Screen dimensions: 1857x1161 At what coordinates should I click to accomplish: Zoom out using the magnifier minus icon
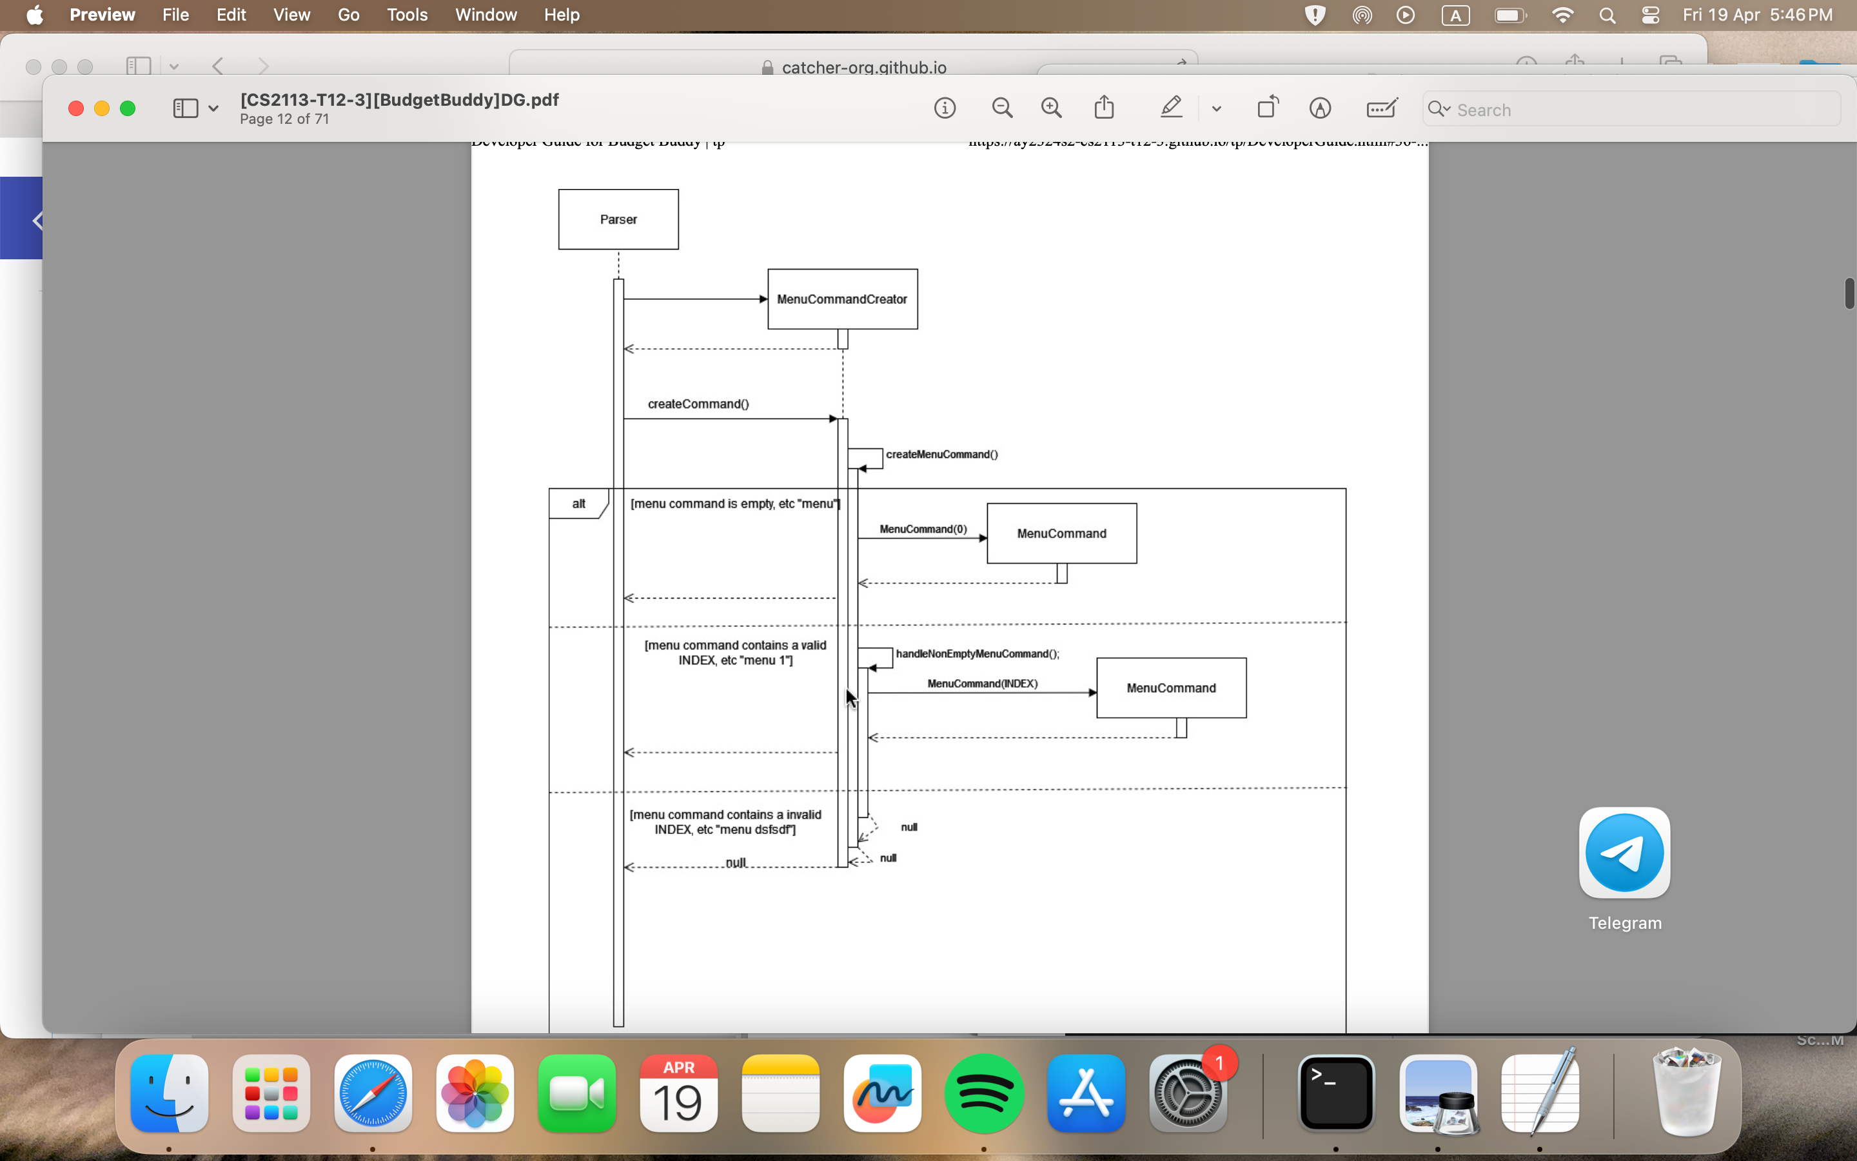coord(1002,108)
